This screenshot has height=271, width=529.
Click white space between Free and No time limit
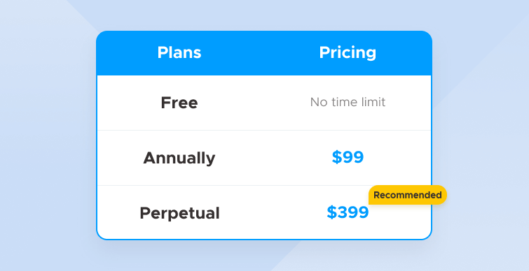tap(254, 103)
